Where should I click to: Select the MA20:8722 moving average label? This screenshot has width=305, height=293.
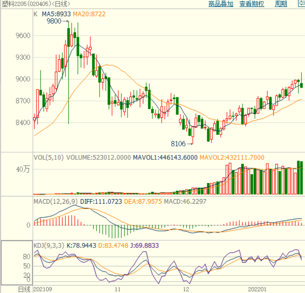[x=89, y=14]
